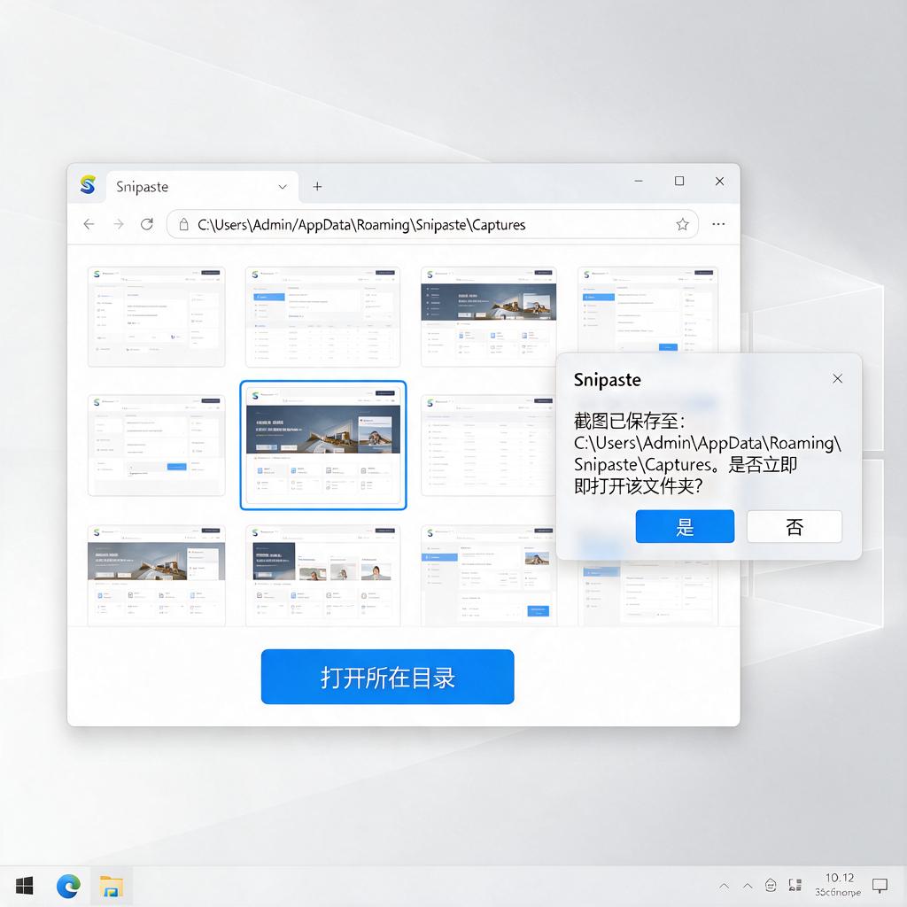Confirm with the 是 button

point(685,526)
